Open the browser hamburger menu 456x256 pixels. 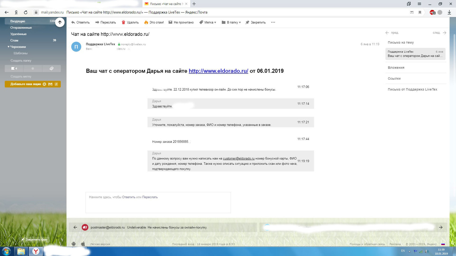coord(419,4)
